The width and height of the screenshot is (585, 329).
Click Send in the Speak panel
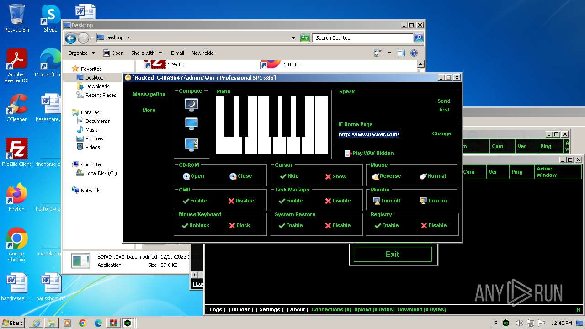444,101
